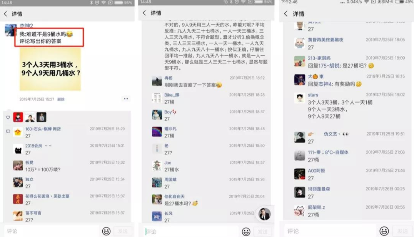Open 213-家淇妈 commenter avatar
The width and height of the screenshot is (414, 237).
click(x=300, y=61)
